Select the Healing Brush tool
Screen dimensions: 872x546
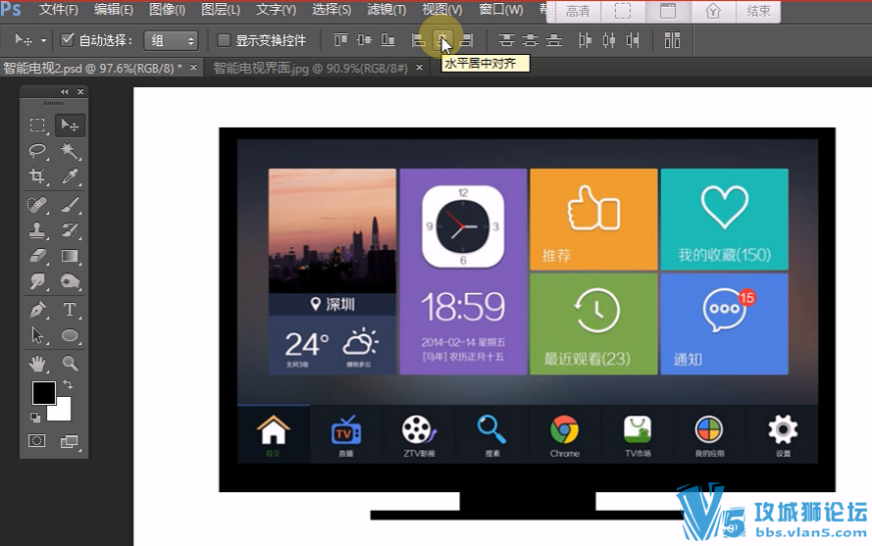(37, 205)
